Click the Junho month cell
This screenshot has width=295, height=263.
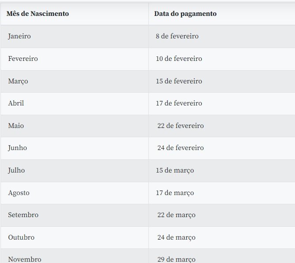pyautogui.click(x=17, y=148)
